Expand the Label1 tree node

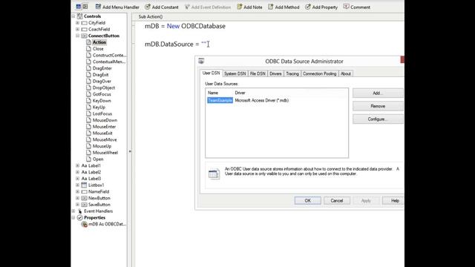point(77,165)
